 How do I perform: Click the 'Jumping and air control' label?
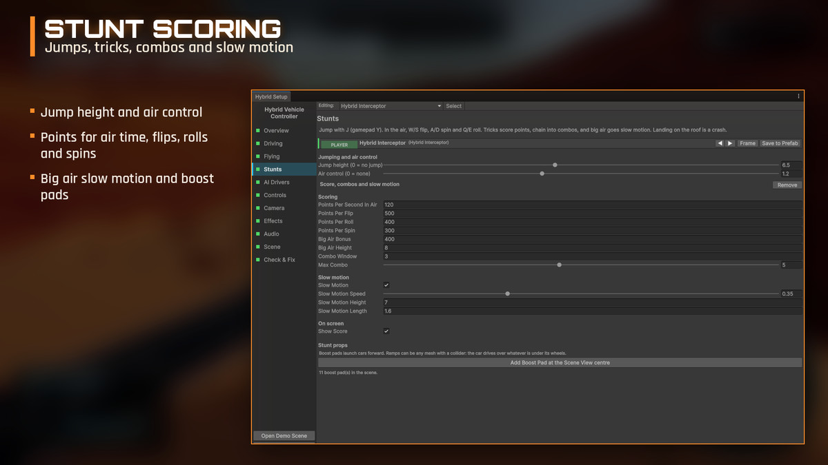coord(347,157)
